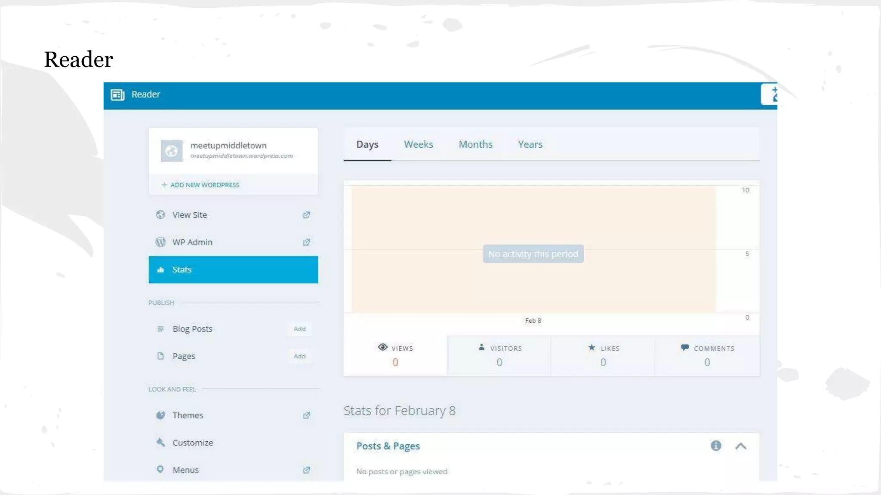This screenshot has height=495, width=881.
Task: Select the Comments stat toggle
Action: [707, 356]
